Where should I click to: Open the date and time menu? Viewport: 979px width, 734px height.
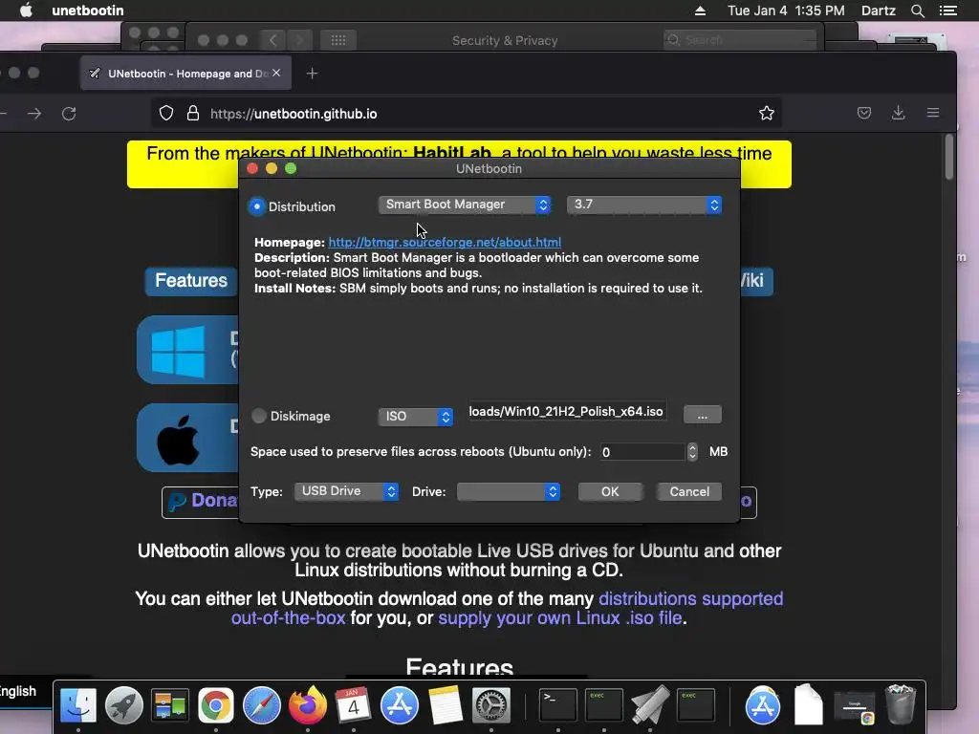pyautogui.click(x=786, y=11)
